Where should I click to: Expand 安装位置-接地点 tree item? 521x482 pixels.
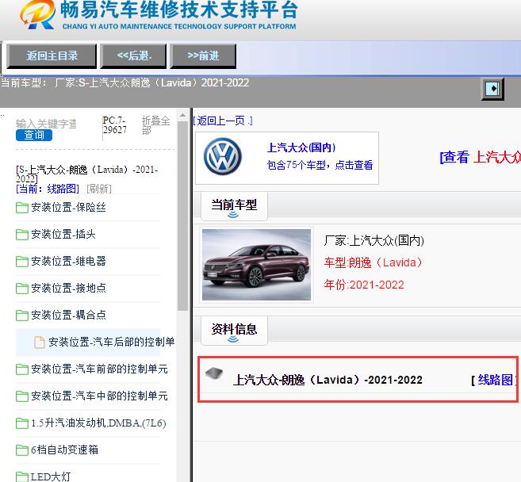point(68,288)
